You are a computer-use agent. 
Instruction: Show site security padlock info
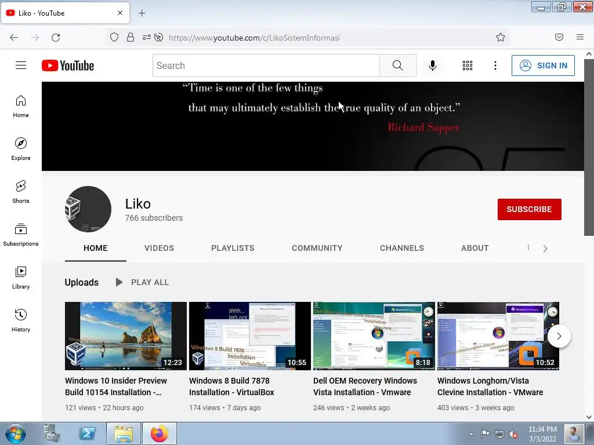coord(131,37)
